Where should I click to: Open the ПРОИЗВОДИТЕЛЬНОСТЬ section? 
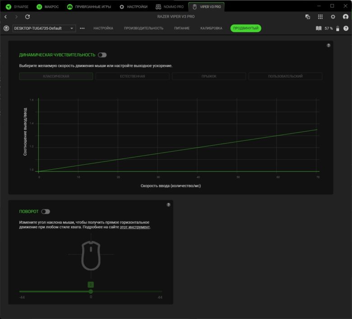[144, 28]
